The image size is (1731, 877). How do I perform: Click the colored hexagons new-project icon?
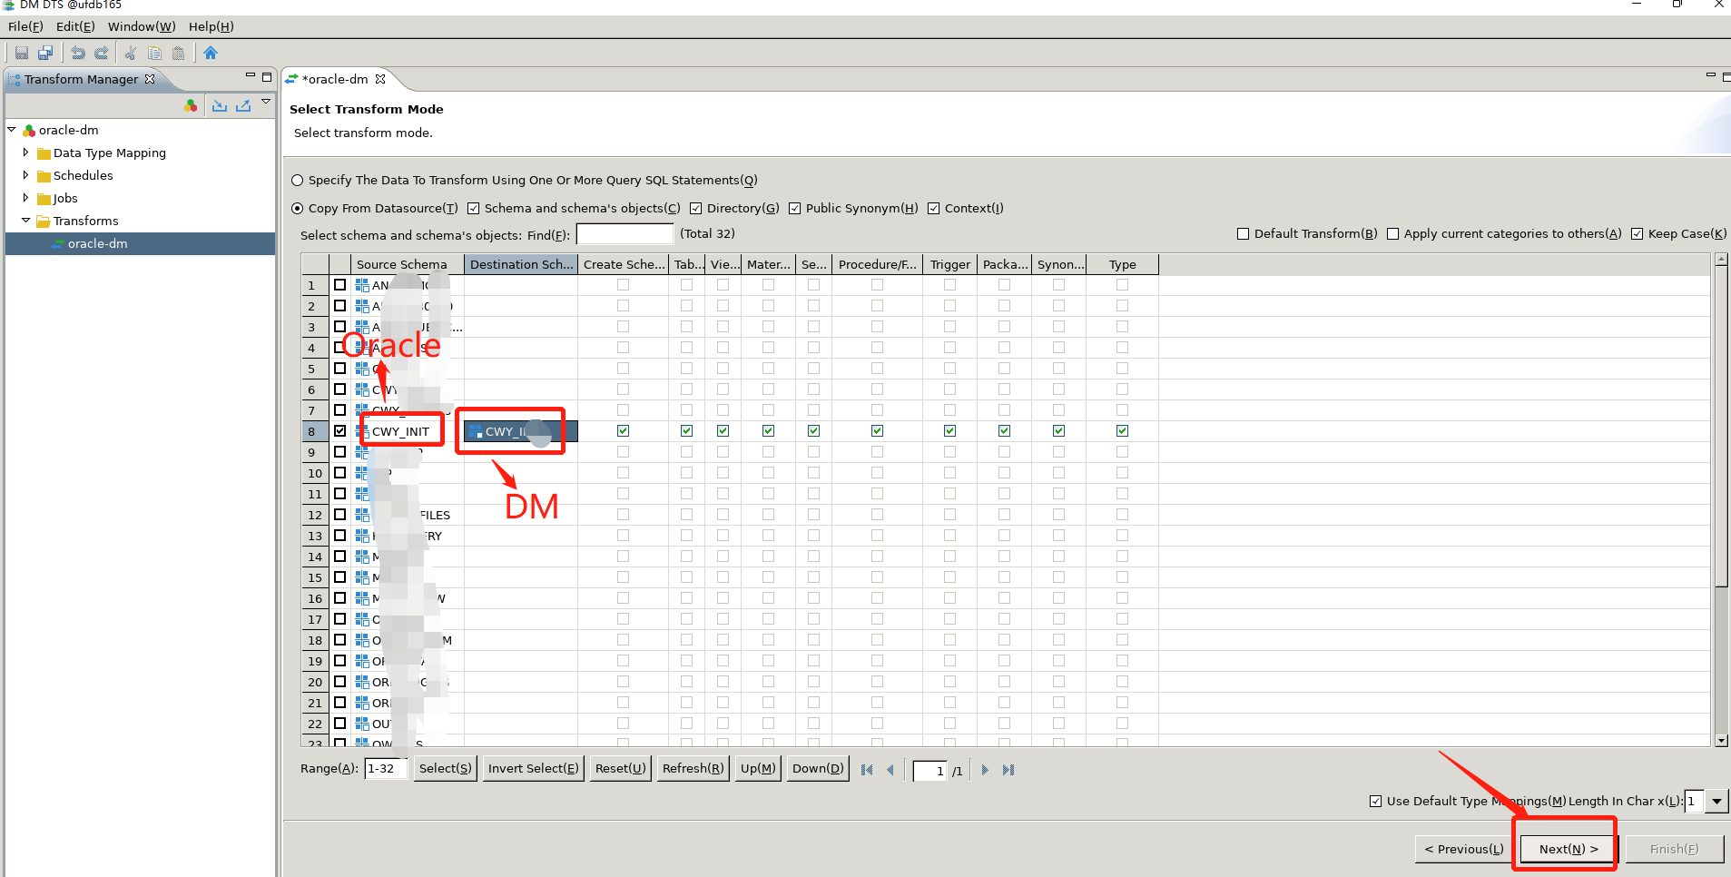pos(191,105)
